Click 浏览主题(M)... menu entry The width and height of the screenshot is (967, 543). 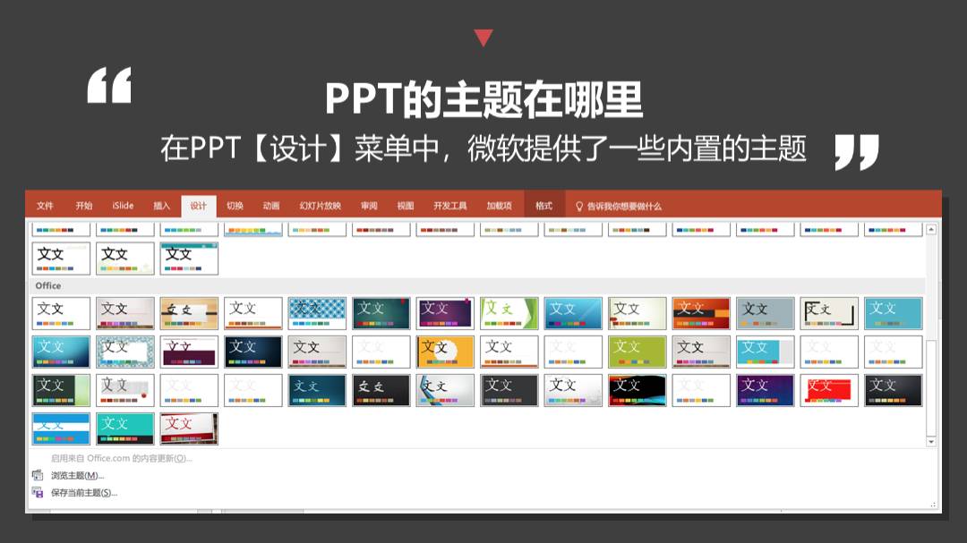[x=77, y=475]
